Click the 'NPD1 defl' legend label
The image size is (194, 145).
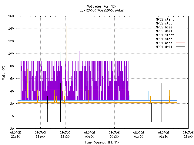[x=164, y=47]
